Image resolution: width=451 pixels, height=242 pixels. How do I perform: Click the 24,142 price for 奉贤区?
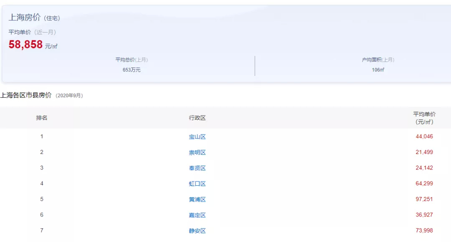[424, 168]
